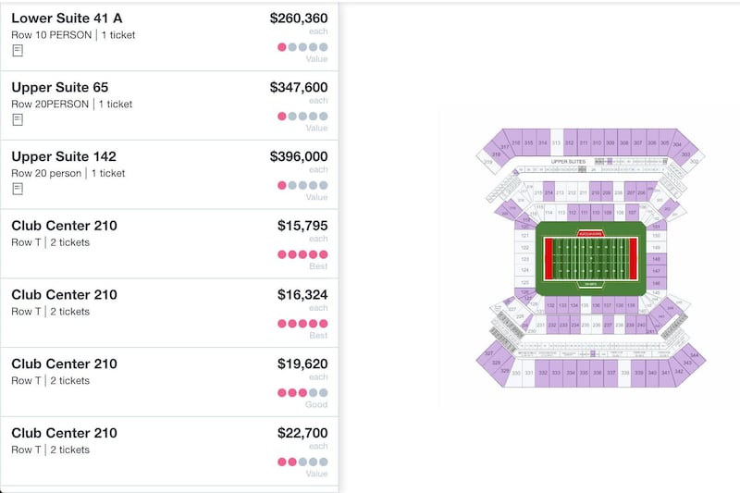
Task: Click the notes icon under Upper Suite 65
Action: pos(18,120)
